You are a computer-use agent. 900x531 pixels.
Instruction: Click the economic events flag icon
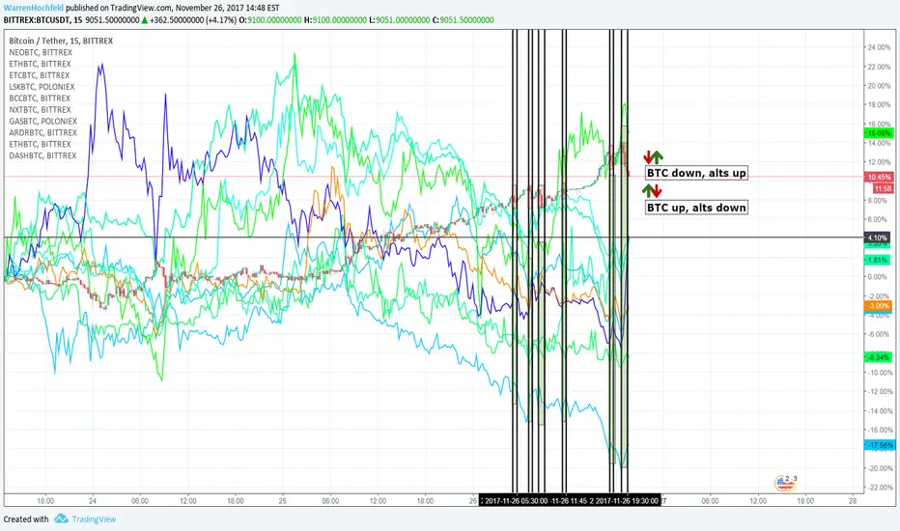[x=785, y=483]
